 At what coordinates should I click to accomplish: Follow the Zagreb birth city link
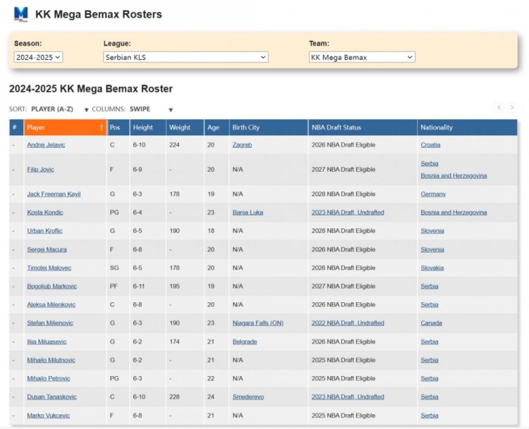[x=242, y=145]
